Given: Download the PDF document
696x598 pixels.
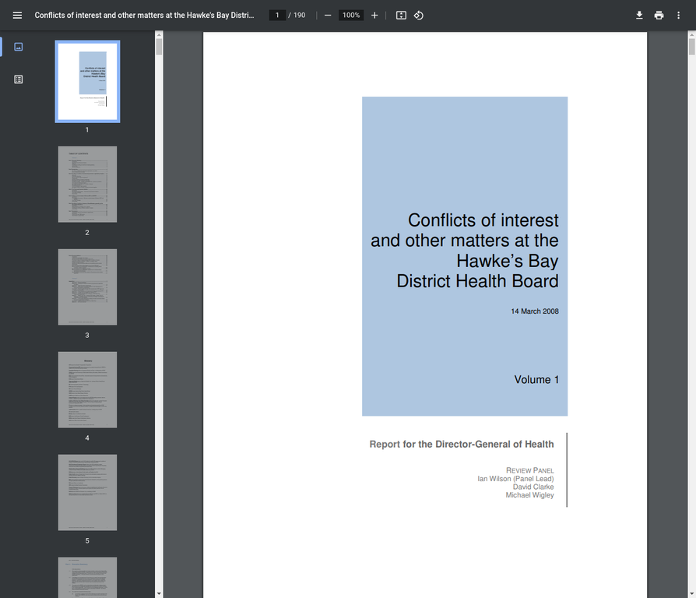Looking at the screenshot, I should coord(639,15).
